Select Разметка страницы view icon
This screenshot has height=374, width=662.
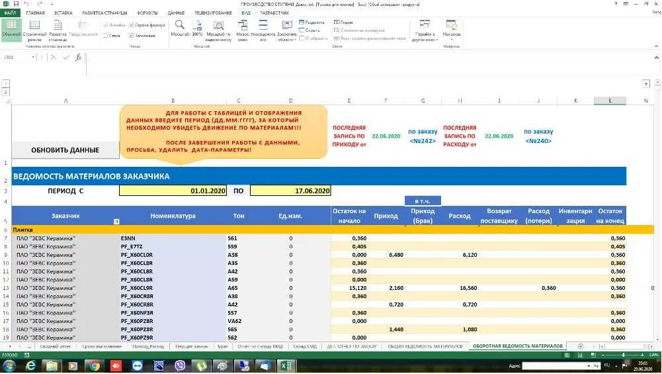[58, 30]
